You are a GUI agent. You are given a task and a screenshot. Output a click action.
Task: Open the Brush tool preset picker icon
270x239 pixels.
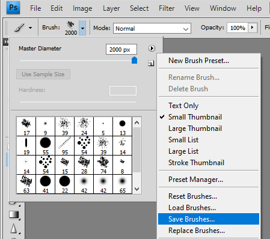point(19,28)
